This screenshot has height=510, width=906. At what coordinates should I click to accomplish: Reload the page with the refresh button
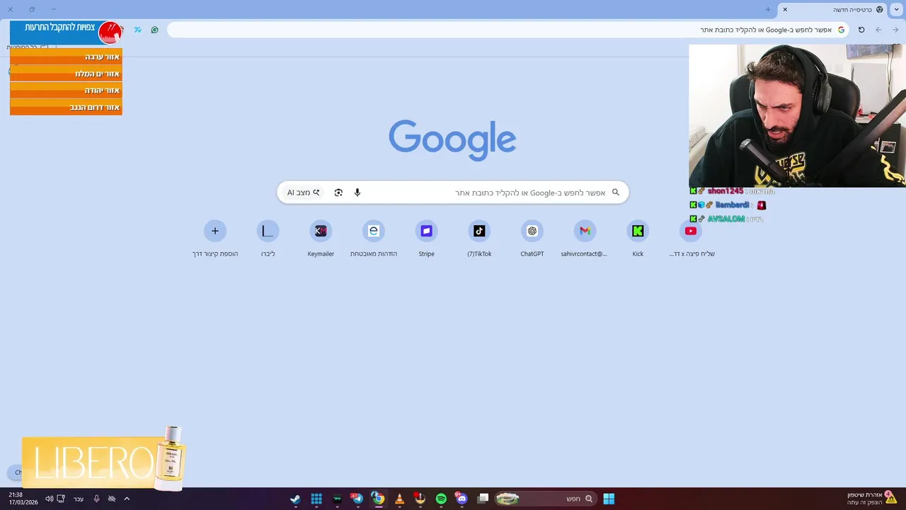click(861, 30)
